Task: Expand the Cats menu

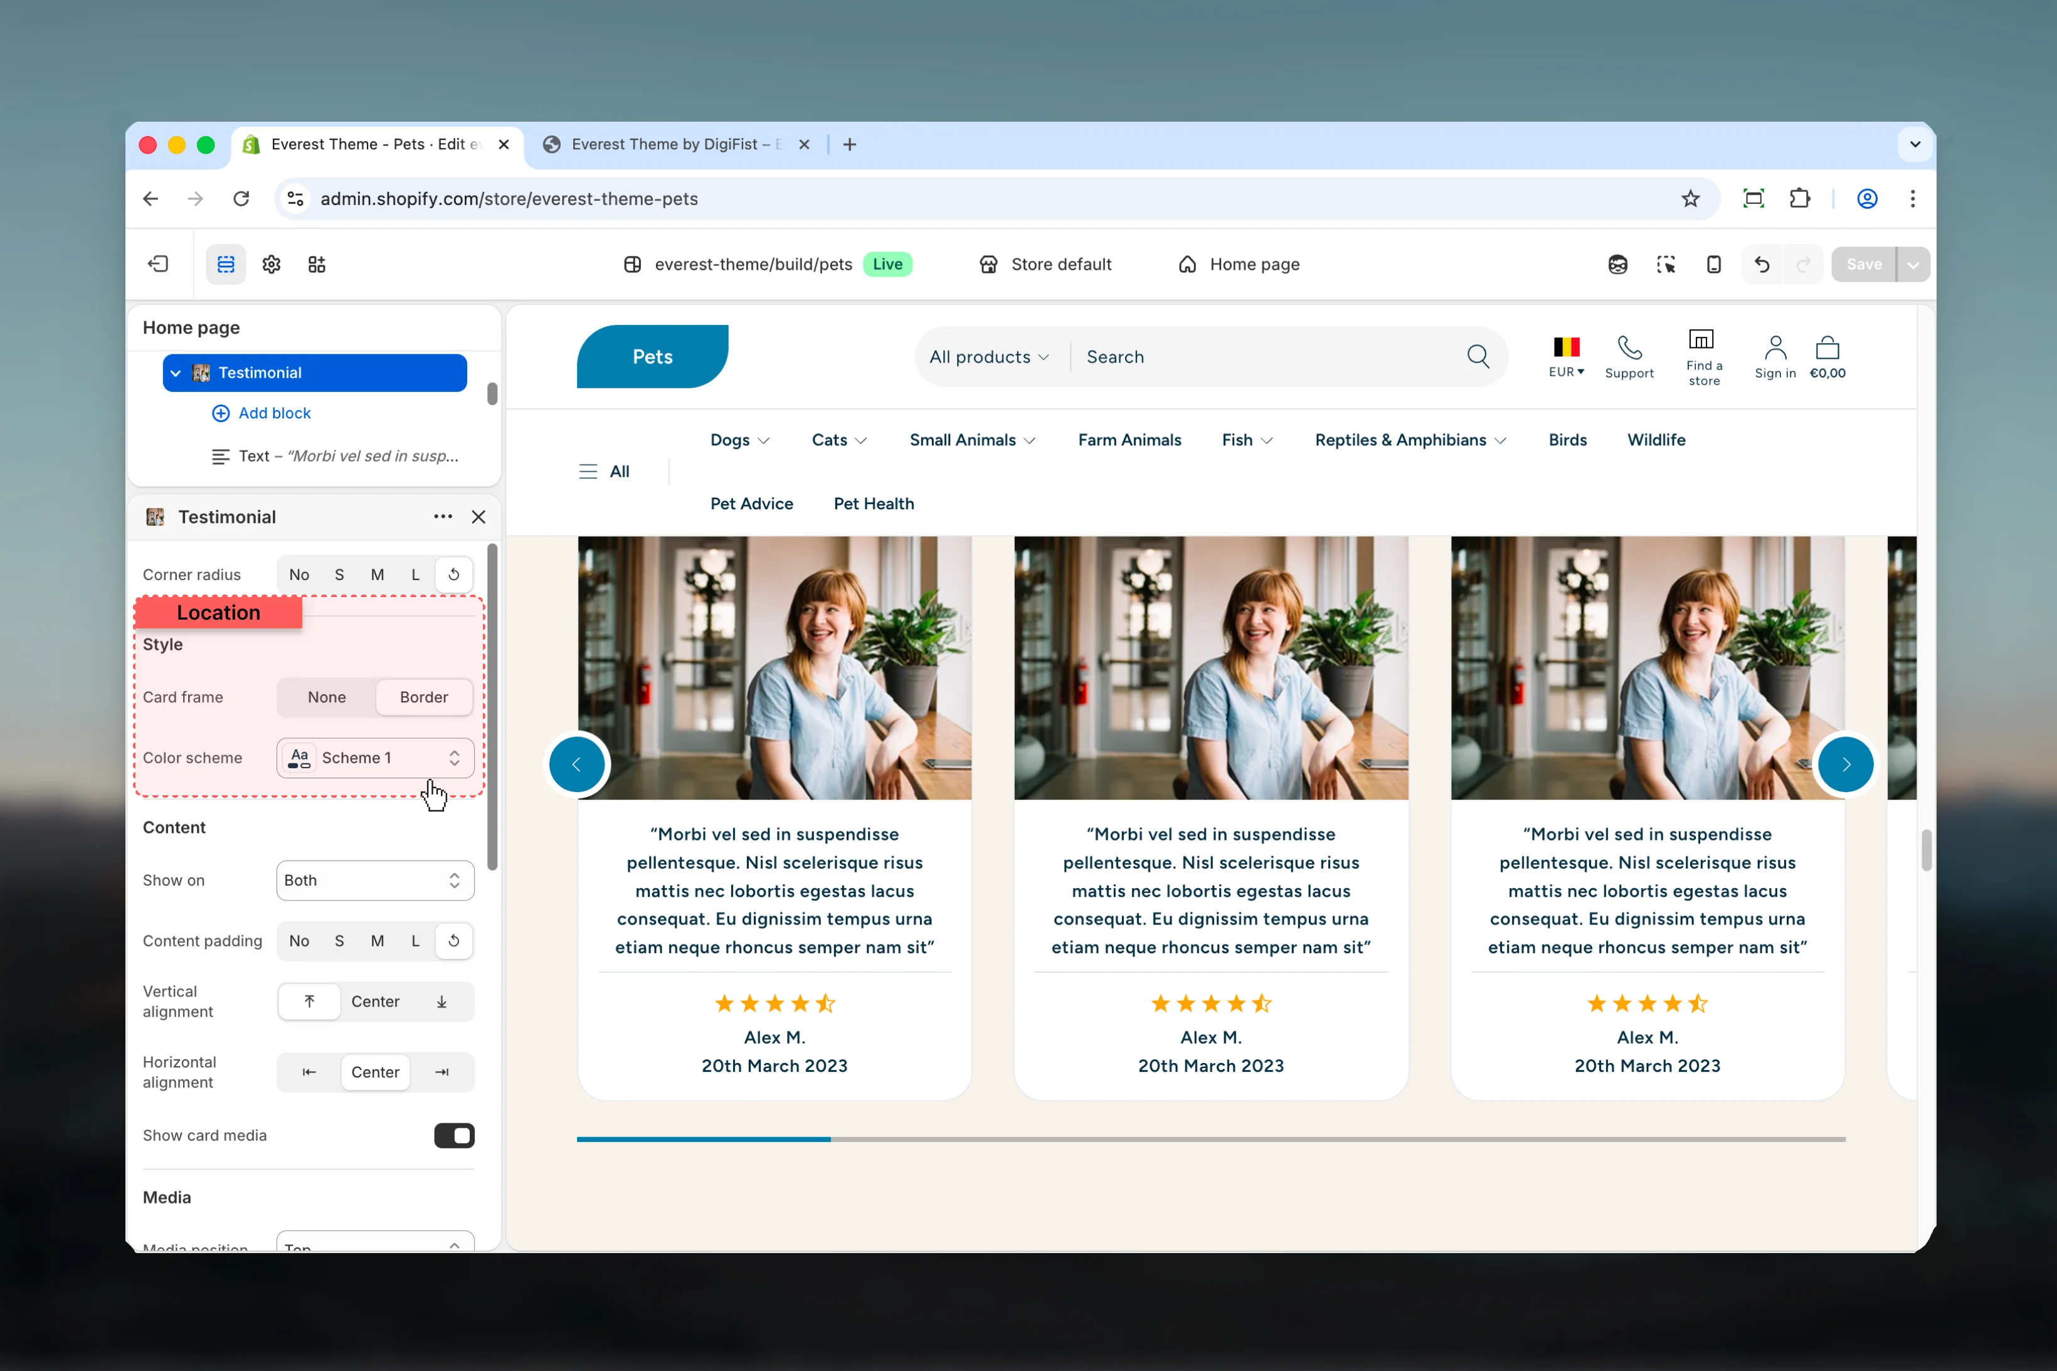Action: pos(839,440)
